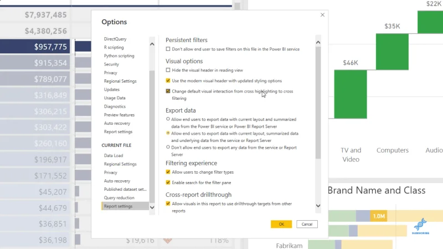The height and width of the screenshot is (249, 443).
Task: Select highlighted Current File Report settings
Action: click(125, 206)
